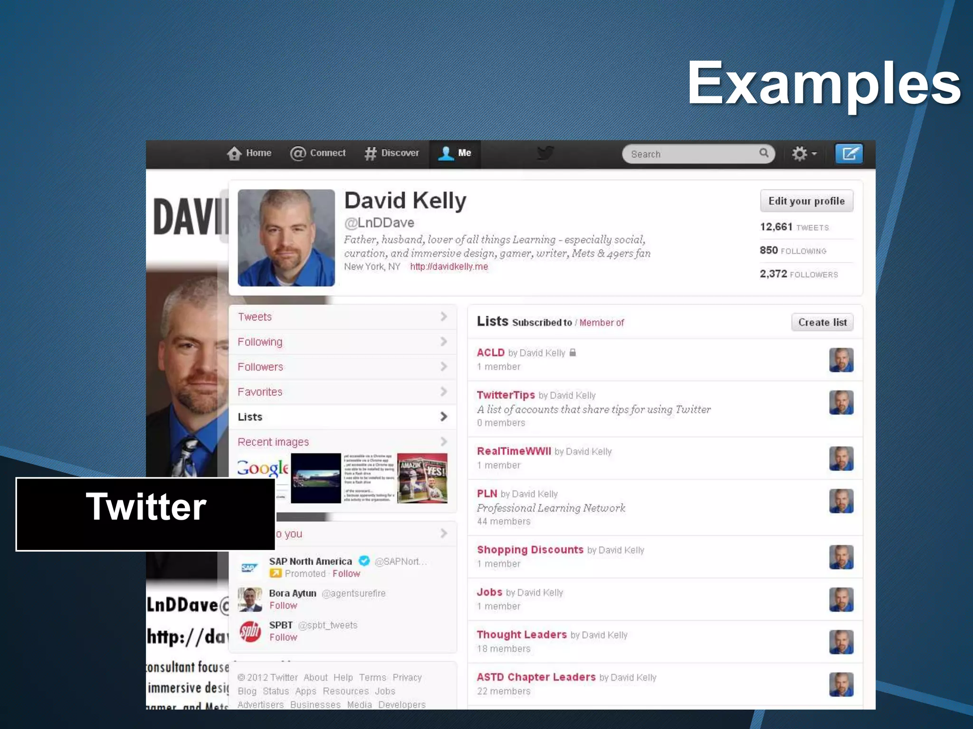Image resolution: width=973 pixels, height=729 pixels.
Task: Click chevron on Followers row
Action: [x=444, y=366]
